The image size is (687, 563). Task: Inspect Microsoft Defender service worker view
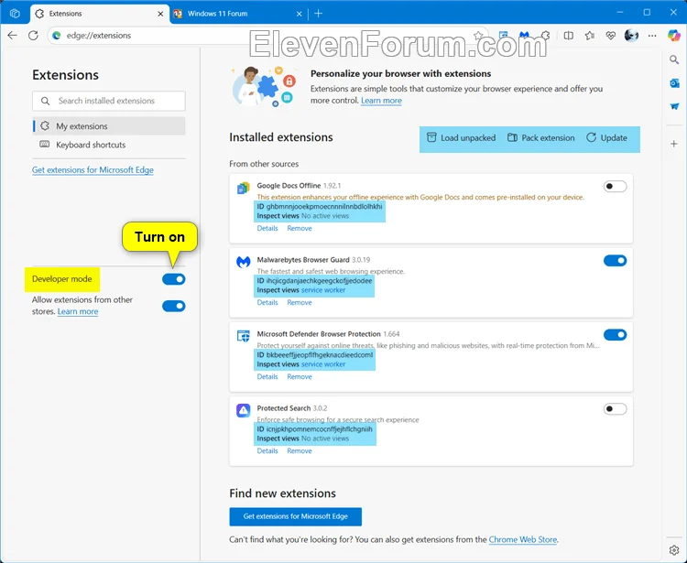[x=323, y=364]
